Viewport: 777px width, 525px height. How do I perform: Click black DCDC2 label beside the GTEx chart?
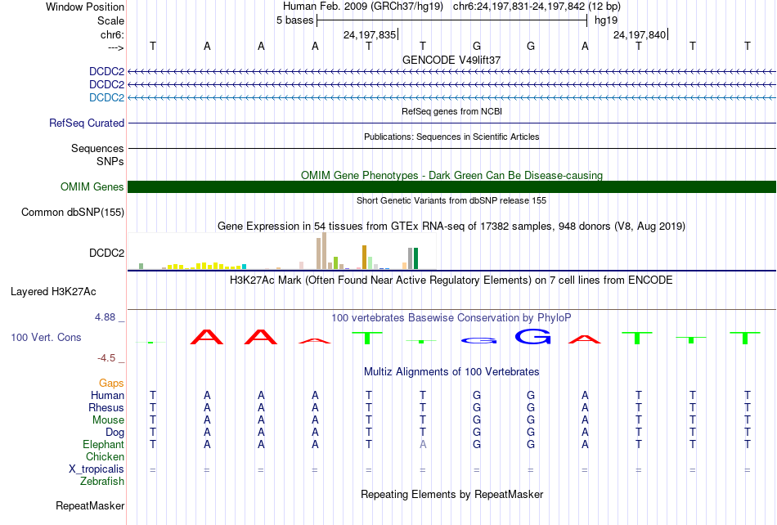pos(106,253)
